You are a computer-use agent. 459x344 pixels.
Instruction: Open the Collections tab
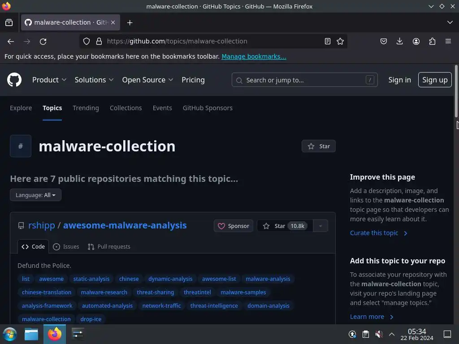[126, 108]
